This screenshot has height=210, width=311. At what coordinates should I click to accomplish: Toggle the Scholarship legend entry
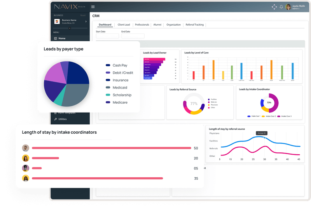click(121, 95)
